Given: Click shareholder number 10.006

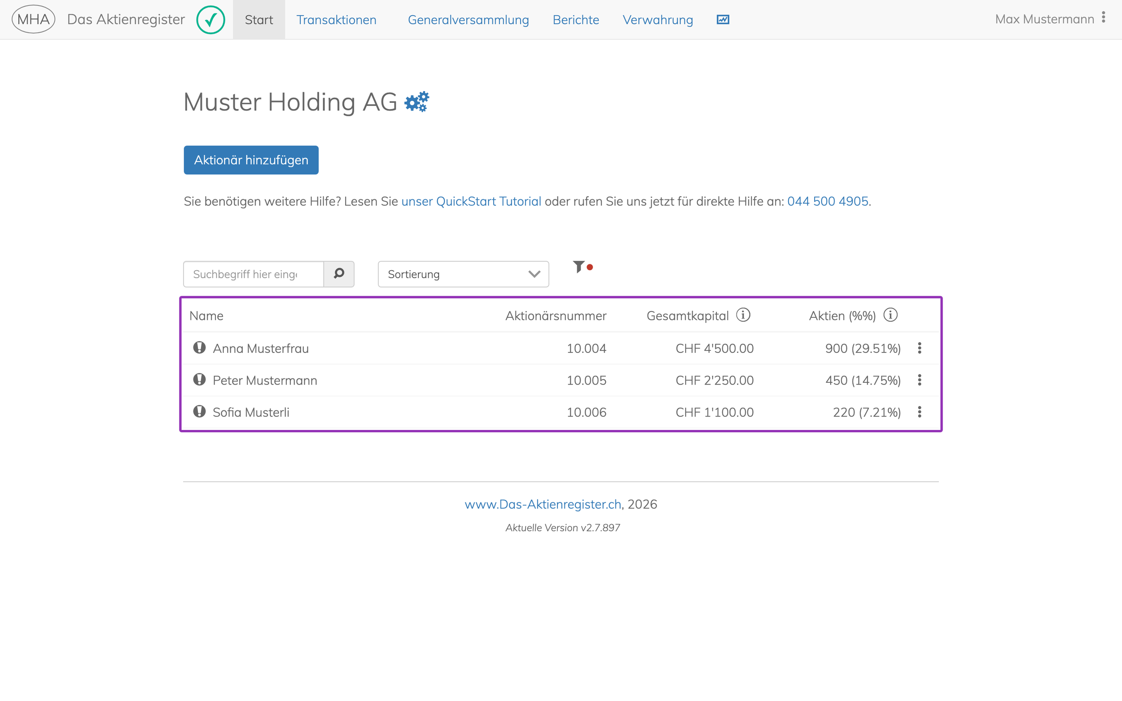Looking at the screenshot, I should coord(587,412).
